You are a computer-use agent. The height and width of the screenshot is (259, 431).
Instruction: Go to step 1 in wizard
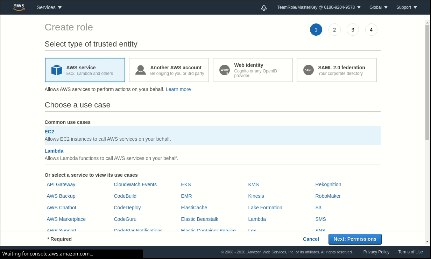tap(316, 30)
